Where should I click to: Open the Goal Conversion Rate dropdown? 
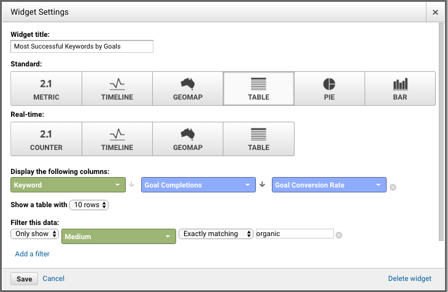click(x=329, y=185)
